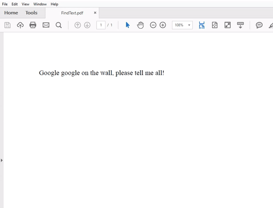Close the FindText.pdf tab
Screen dimensions: 273x208
(x=95, y=13)
